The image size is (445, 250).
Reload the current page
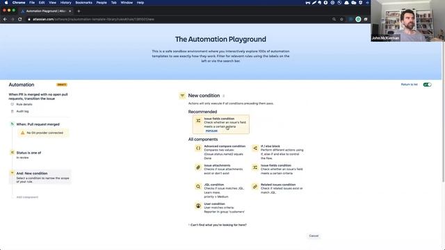tap(20, 19)
